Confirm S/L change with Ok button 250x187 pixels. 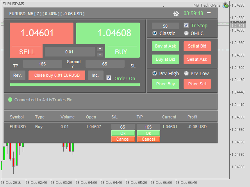click(x=123, y=133)
